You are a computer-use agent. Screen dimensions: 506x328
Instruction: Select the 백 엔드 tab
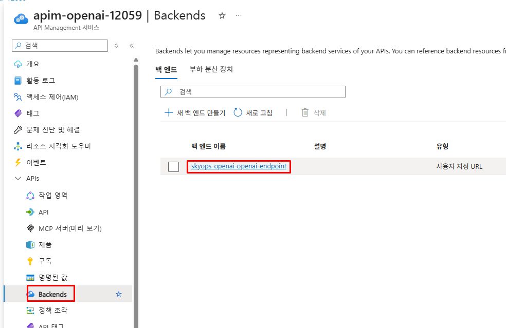coord(166,69)
